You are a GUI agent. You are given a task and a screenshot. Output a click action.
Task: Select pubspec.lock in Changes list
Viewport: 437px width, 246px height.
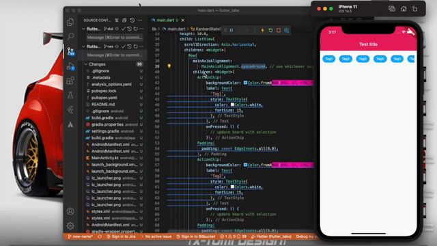(104, 91)
